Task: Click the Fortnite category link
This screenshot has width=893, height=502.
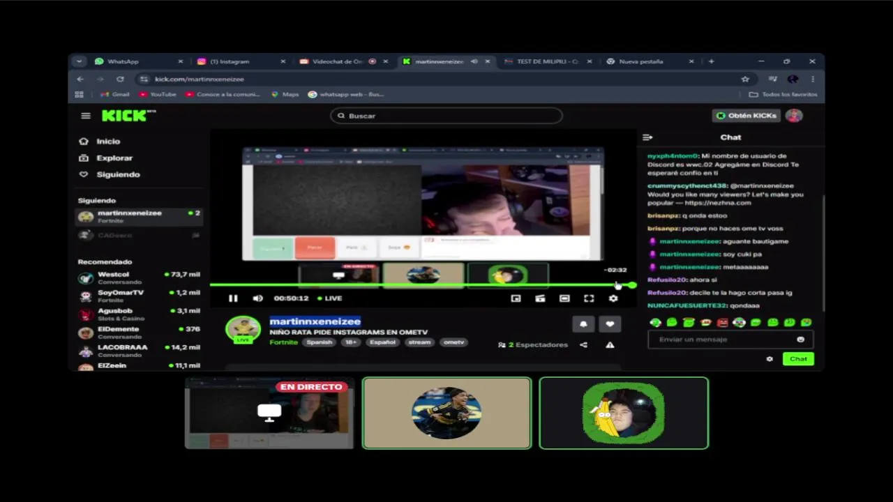Action: coord(283,342)
